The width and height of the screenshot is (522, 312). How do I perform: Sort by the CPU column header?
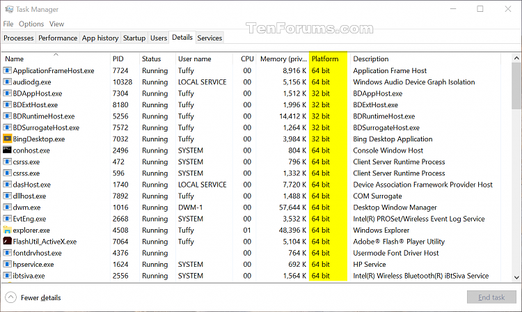[x=244, y=58]
